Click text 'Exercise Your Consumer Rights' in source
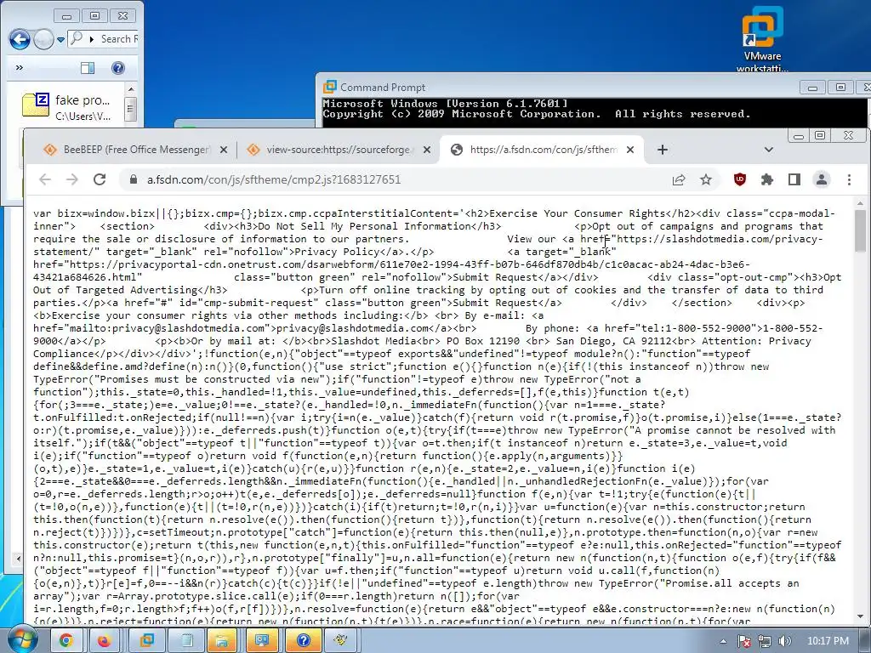This screenshot has width=871, height=653. point(577,213)
